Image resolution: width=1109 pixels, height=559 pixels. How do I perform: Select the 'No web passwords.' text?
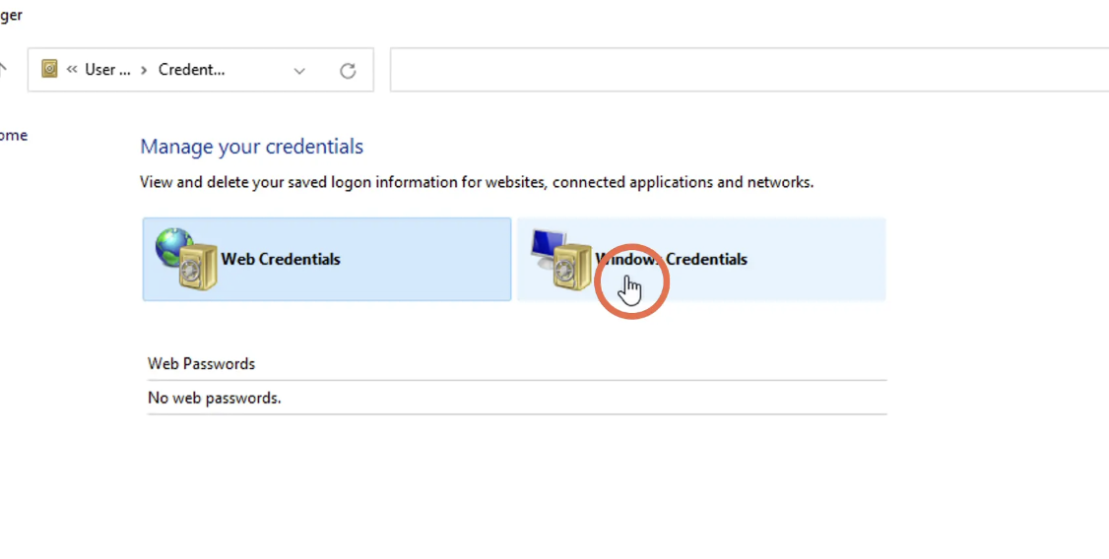pyautogui.click(x=215, y=398)
